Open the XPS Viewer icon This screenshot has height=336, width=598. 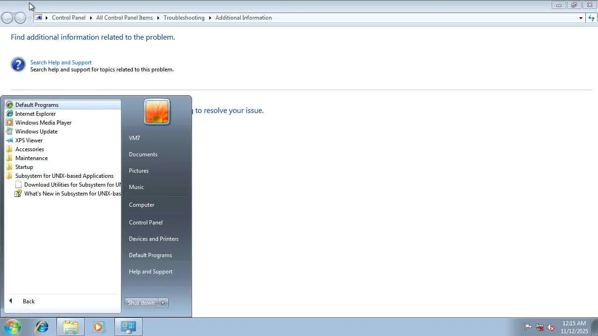pyautogui.click(x=9, y=140)
